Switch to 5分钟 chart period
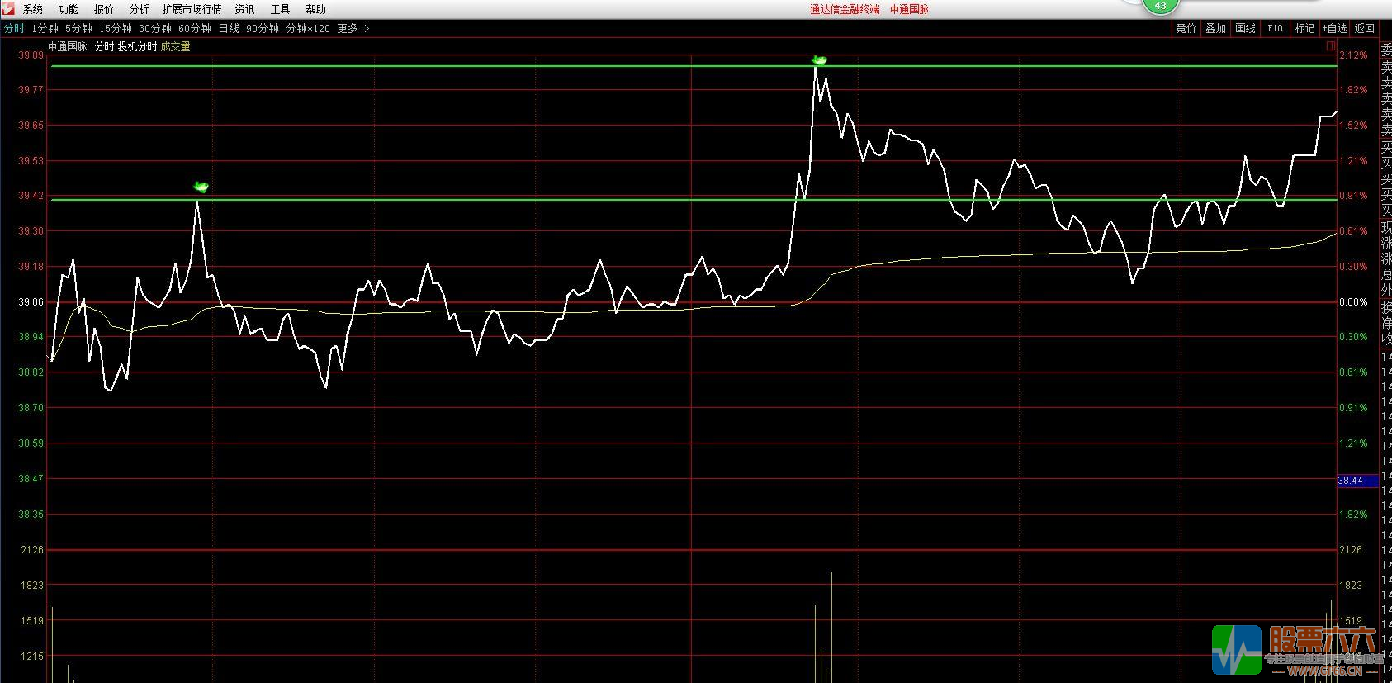The height and width of the screenshot is (683, 1392). [x=78, y=28]
